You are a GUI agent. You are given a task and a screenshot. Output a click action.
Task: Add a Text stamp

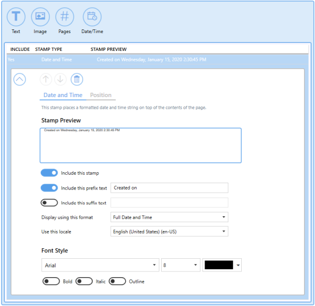pos(16,17)
